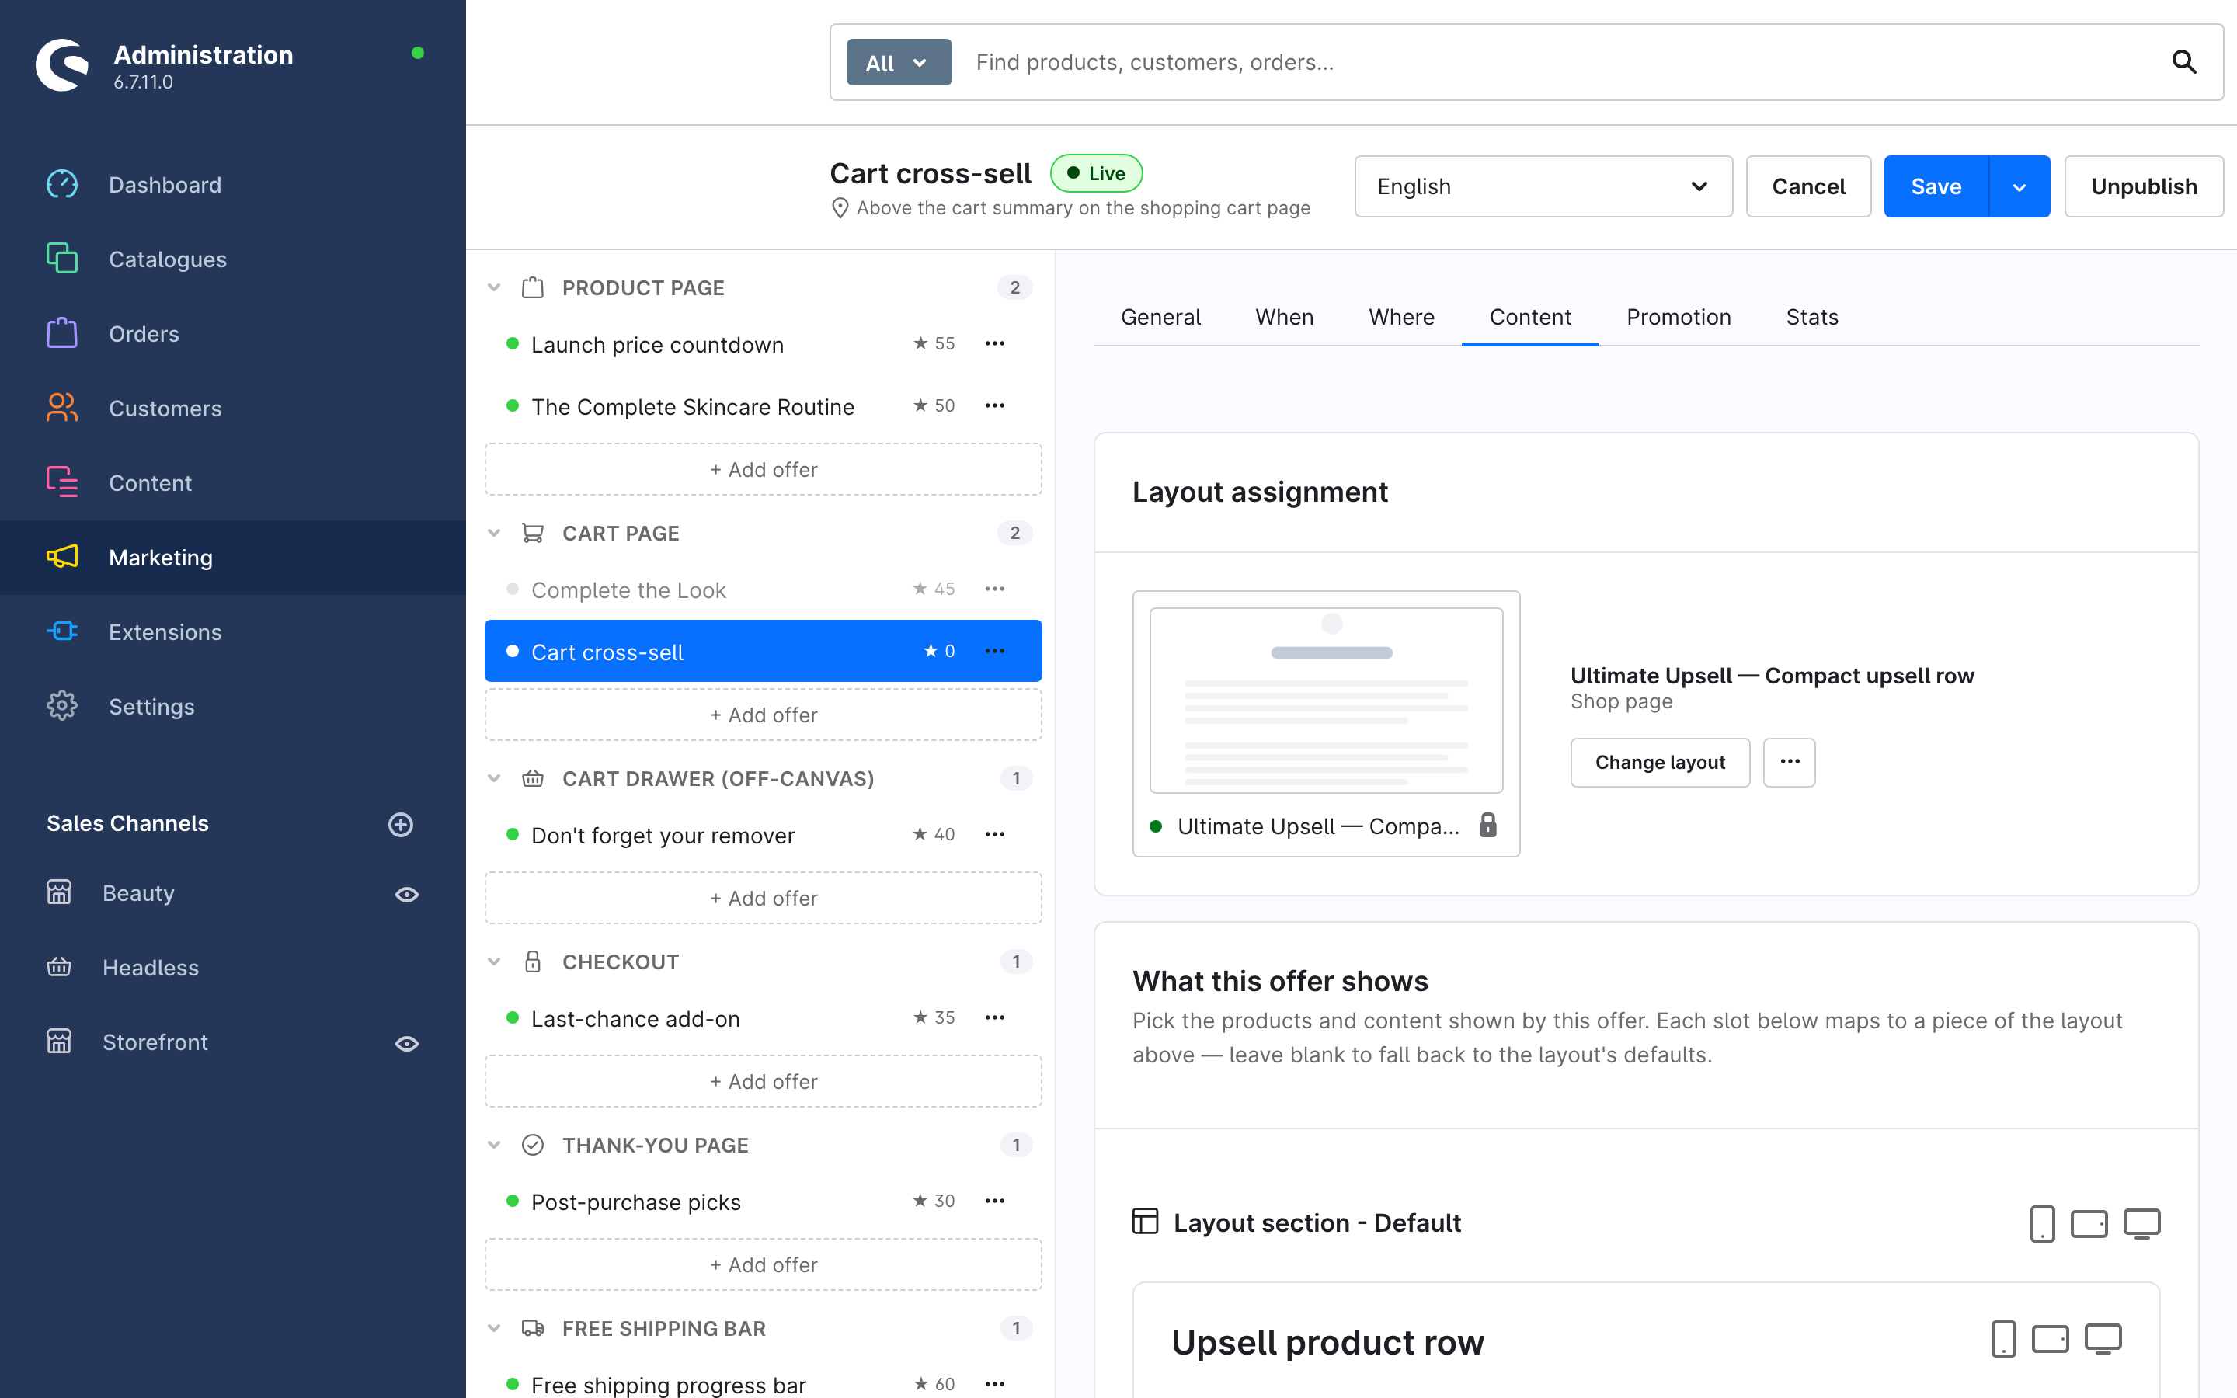Open options menu for Last-chance add-on
The width and height of the screenshot is (2237, 1398).
(995, 1017)
